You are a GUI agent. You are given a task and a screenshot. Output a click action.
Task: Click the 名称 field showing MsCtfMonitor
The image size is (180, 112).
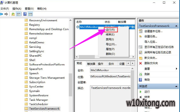[x=110, y=70]
